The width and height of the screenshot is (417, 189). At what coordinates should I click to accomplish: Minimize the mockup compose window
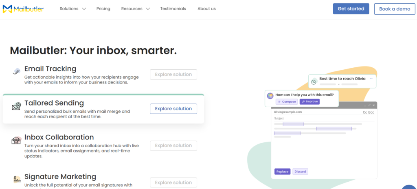pos(365,105)
